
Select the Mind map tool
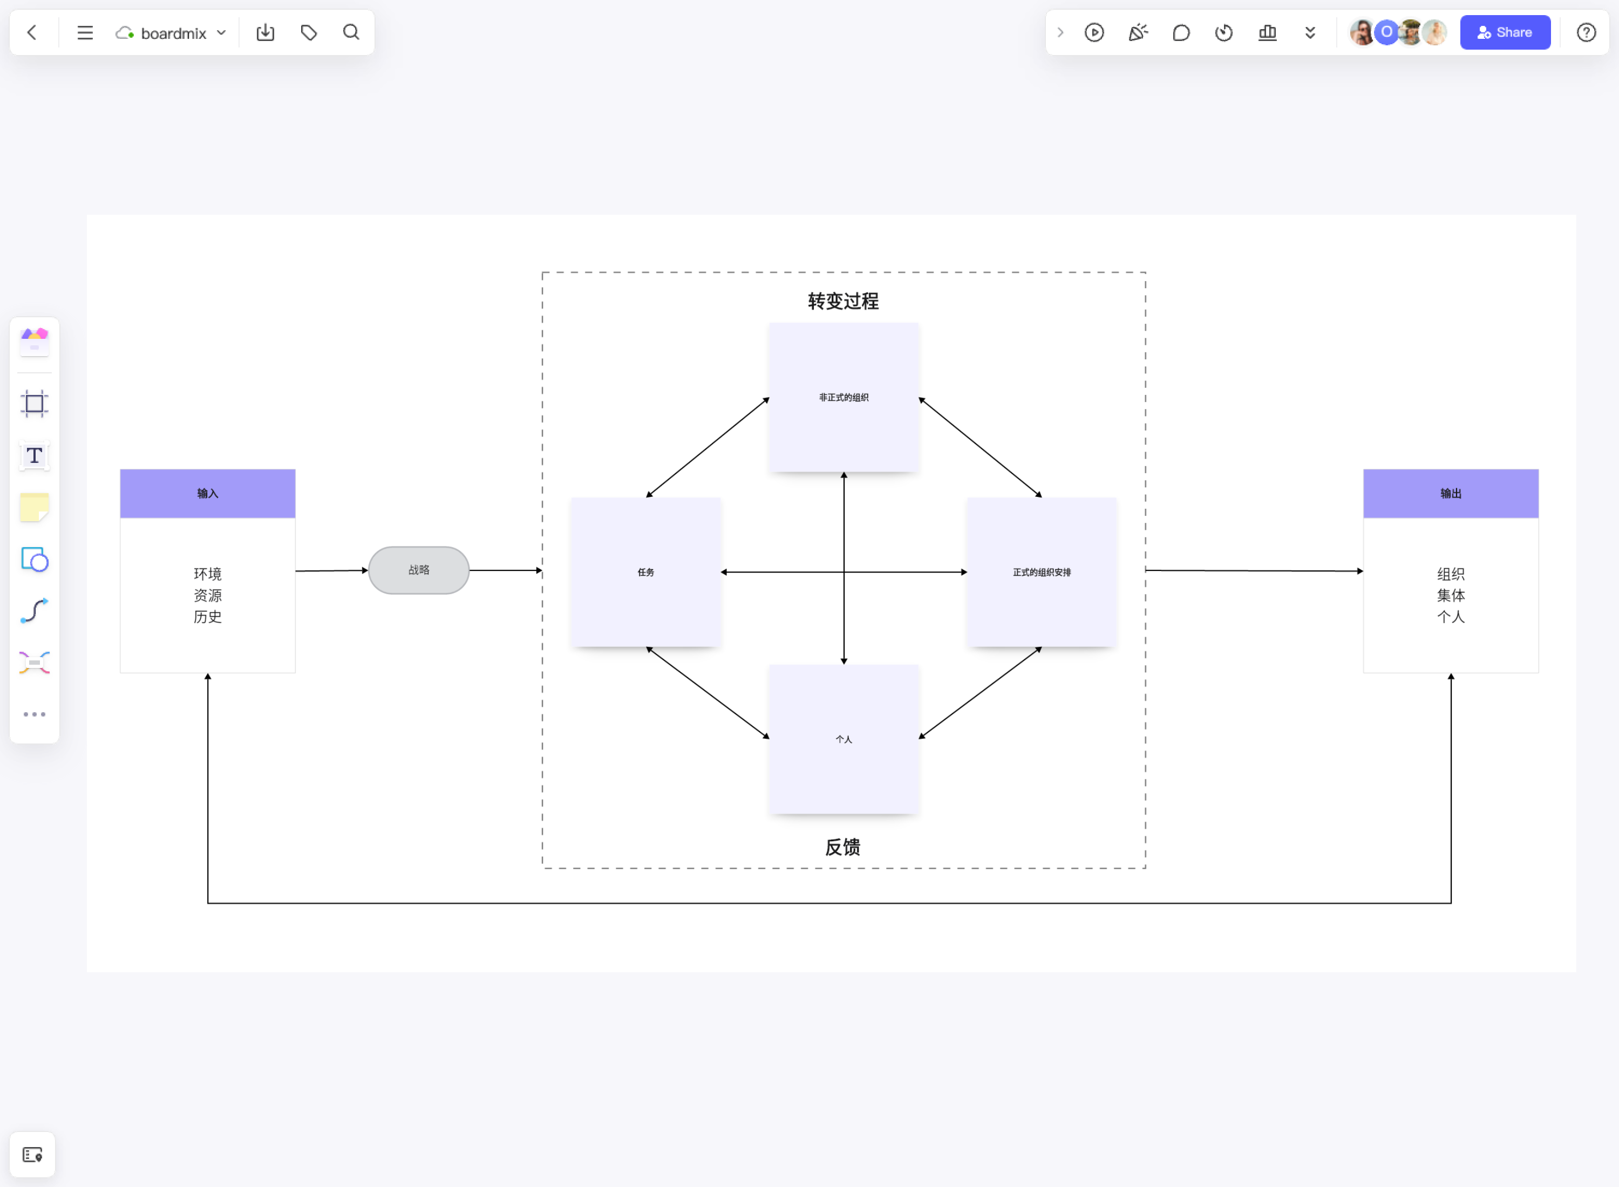35,663
